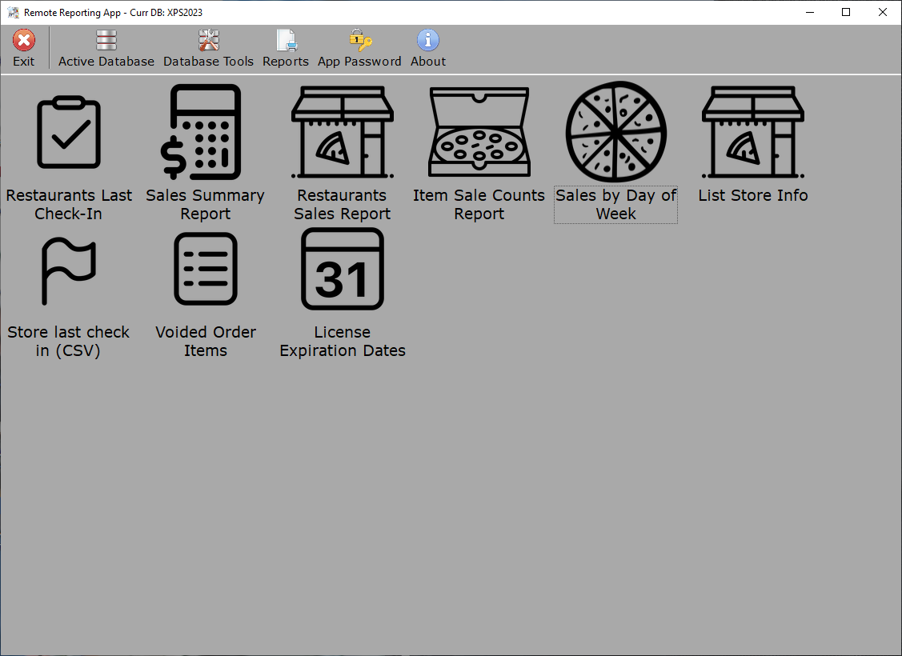The width and height of the screenshot is (902, 656).
Task: Select the Sales by Day of Week pizza icon
Action: pos(615,130)
